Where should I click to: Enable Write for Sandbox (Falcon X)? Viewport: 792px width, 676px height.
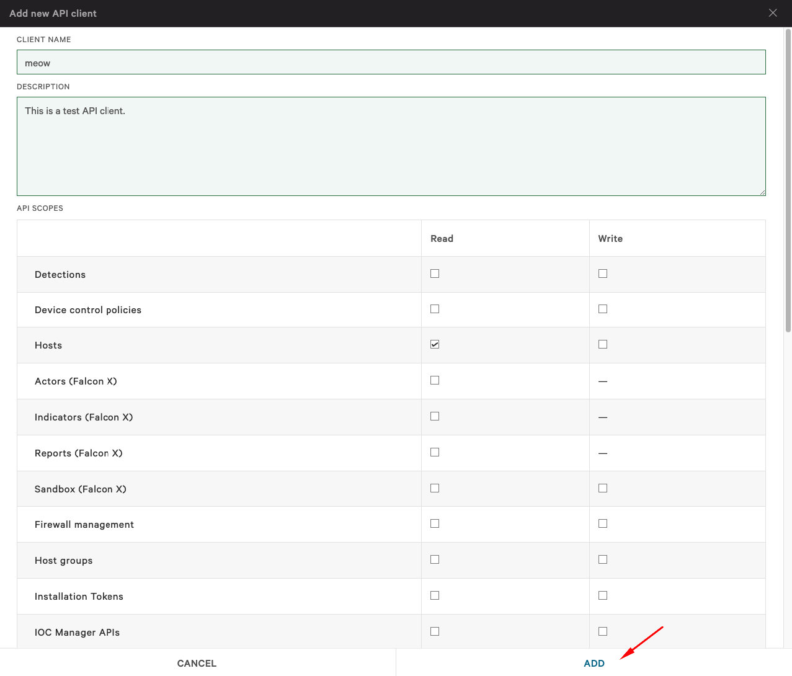coord(603,488)
